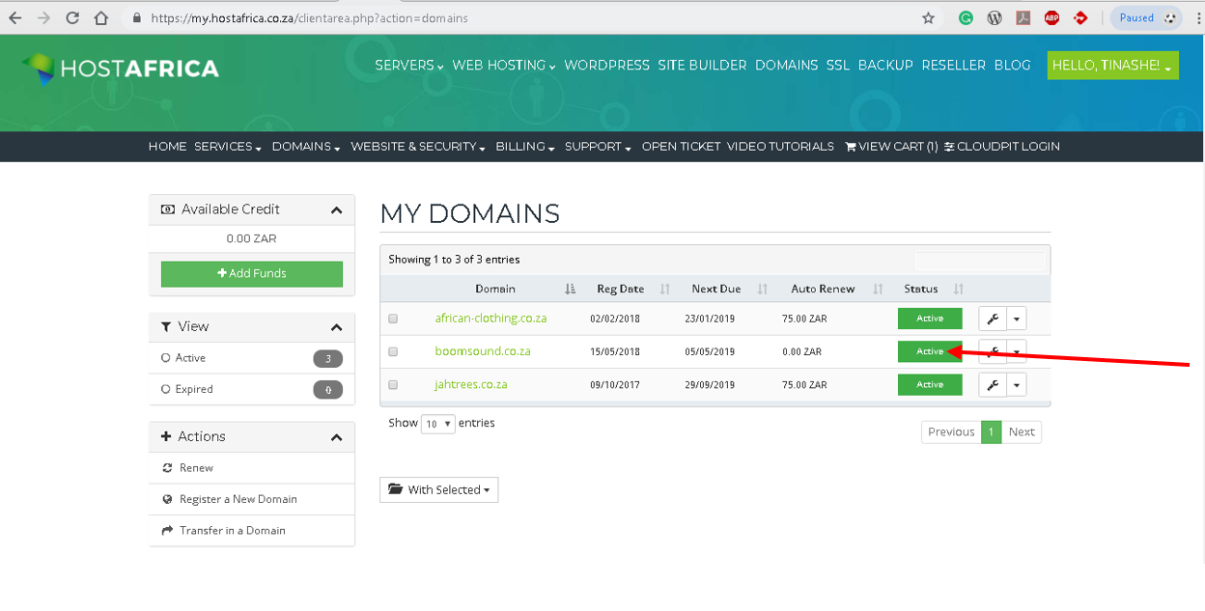Click the HostAfrica logo

[121, 68]
